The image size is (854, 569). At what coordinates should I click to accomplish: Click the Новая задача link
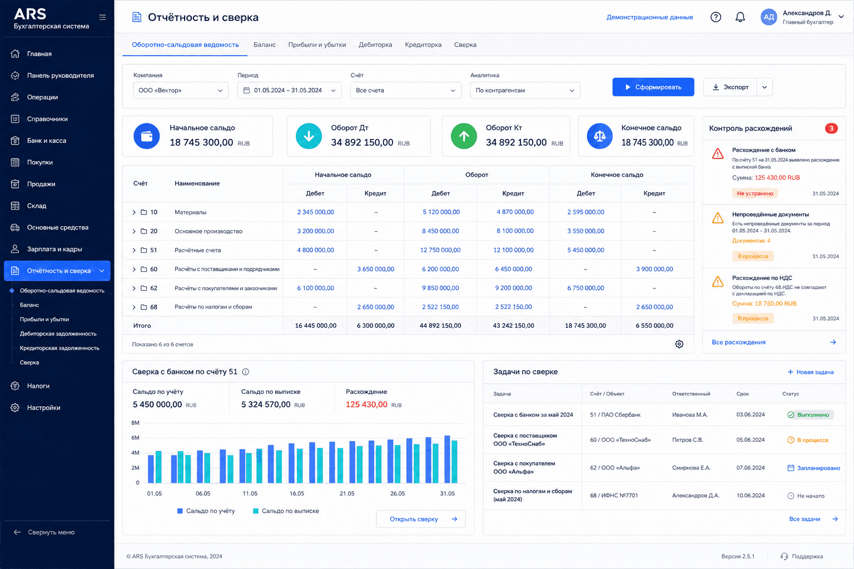(811, 372)
